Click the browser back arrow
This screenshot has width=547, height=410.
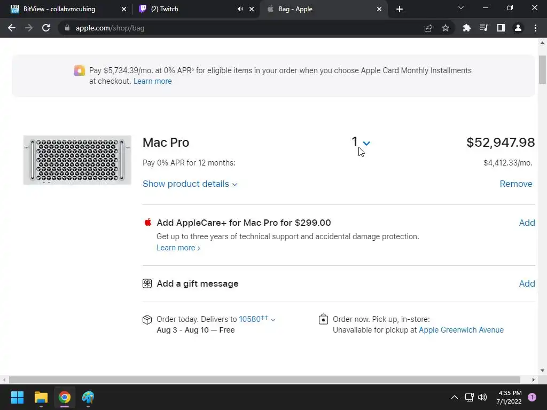point(12,28)
